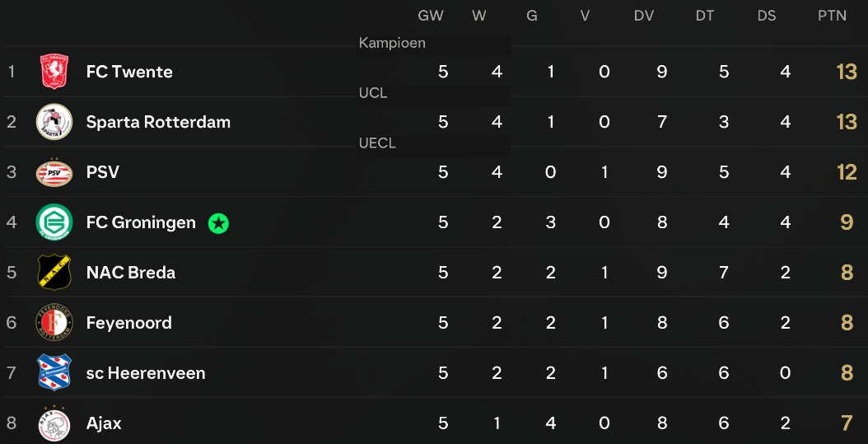Click the sc Heerenveen club logo
Screen dimensions: 868x444
54,373
